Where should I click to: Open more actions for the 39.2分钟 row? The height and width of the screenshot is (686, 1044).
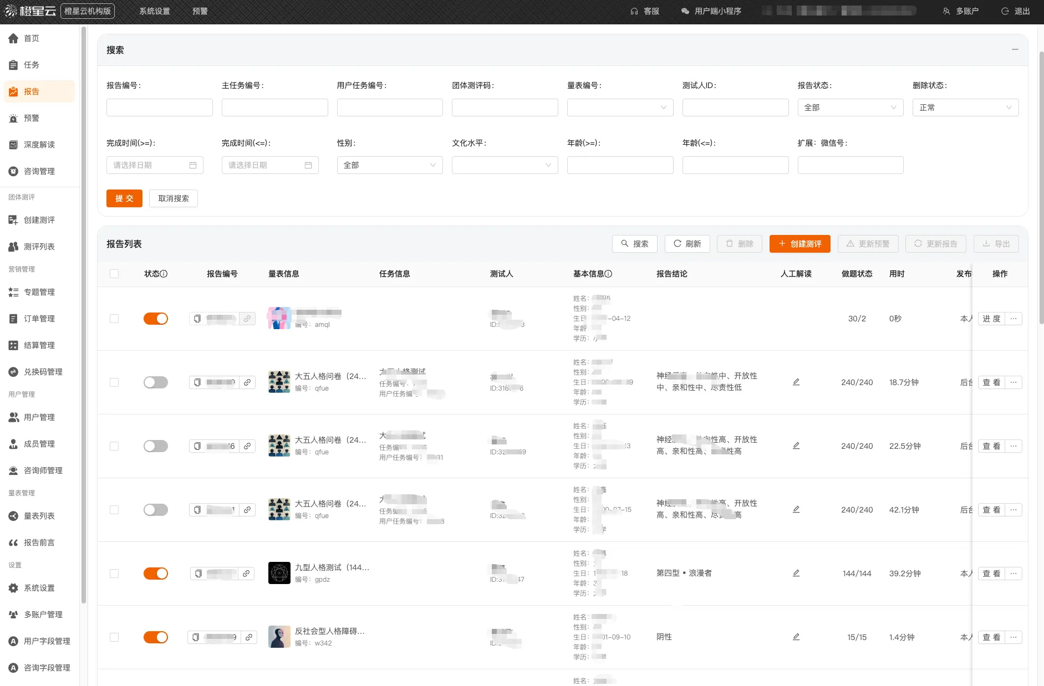coord(1014,574)
